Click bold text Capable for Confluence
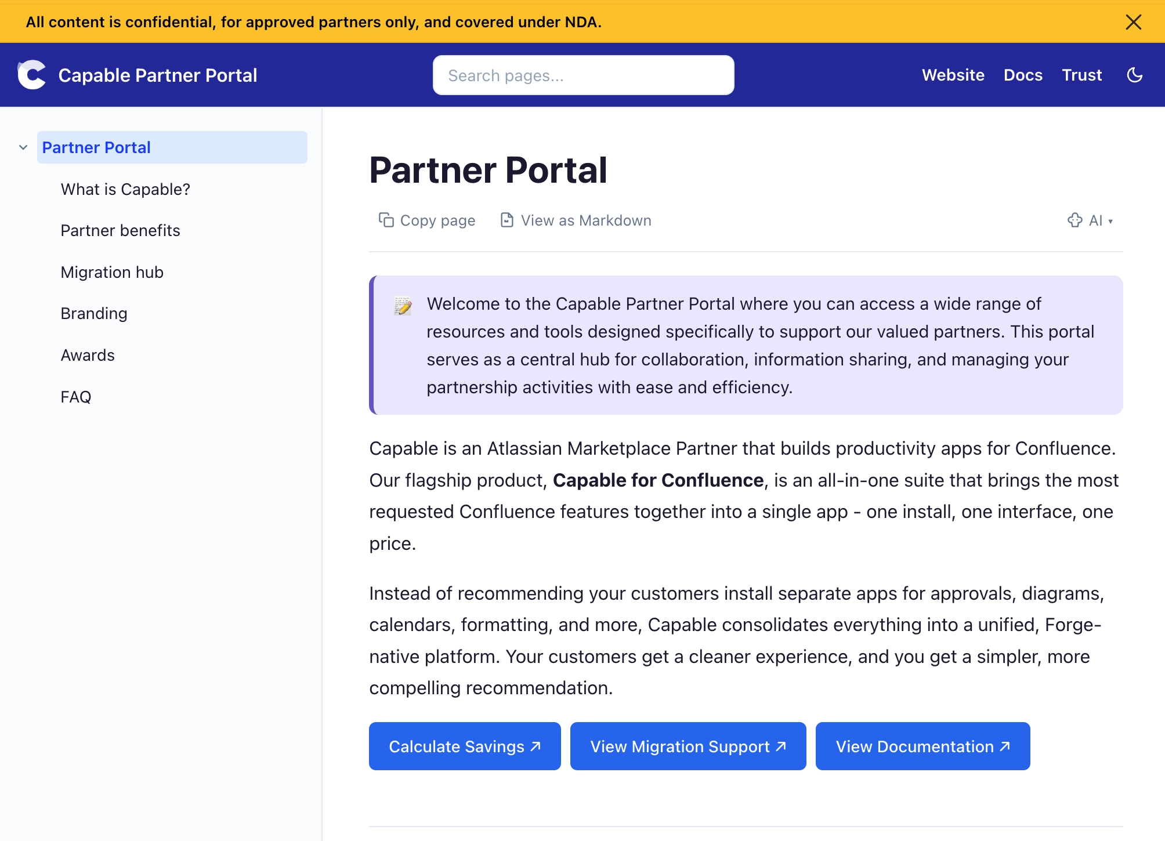 point(658,480)
